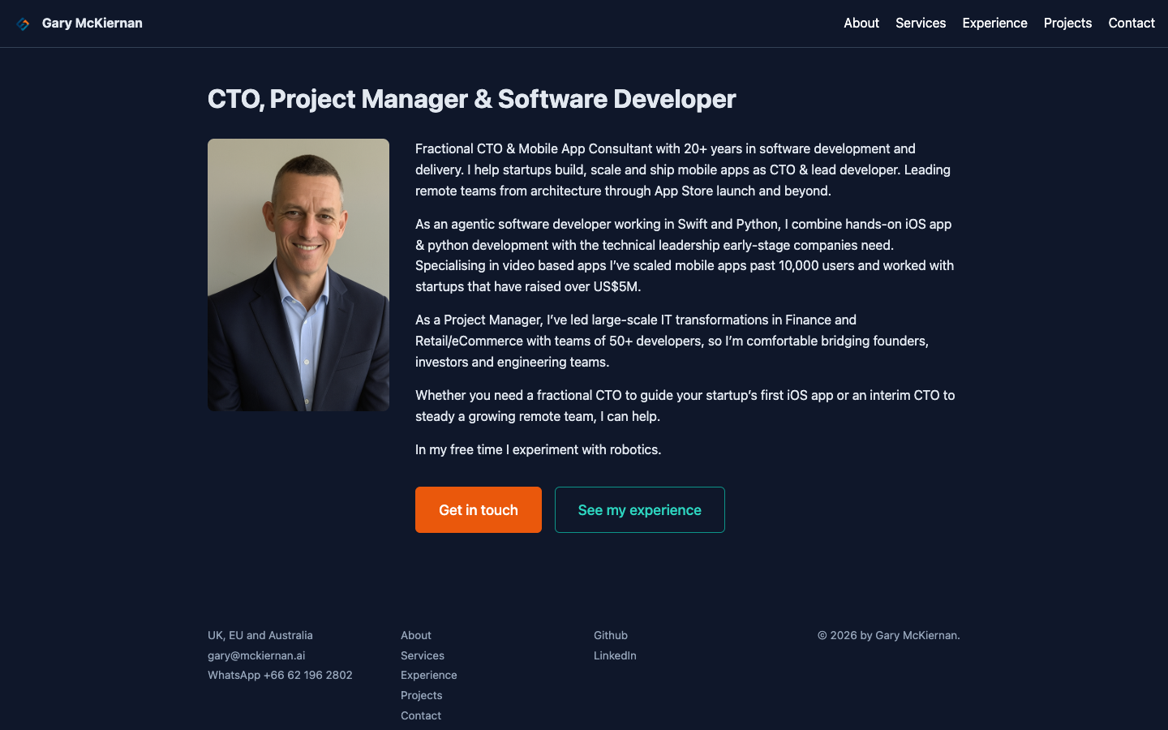Open the Experience link in the footer
This screenshot has height=730, width=1168.
429,675
